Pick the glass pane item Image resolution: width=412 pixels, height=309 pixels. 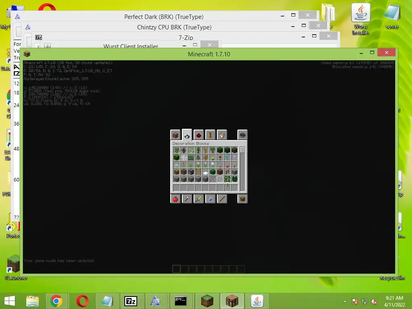[x=220, y=179]
